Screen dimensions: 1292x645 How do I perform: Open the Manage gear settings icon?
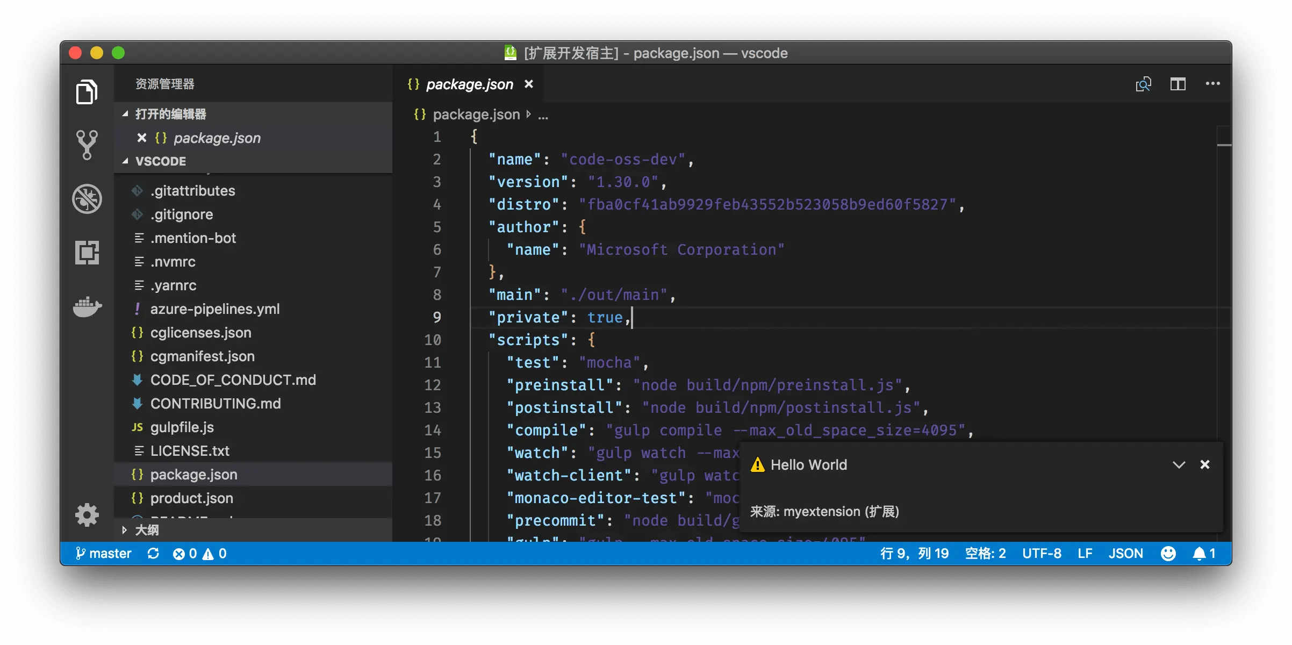click(x=87, y=515)
